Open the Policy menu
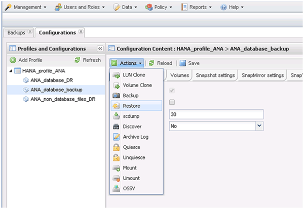The image size is (304, 209). (x=159, y=8)
